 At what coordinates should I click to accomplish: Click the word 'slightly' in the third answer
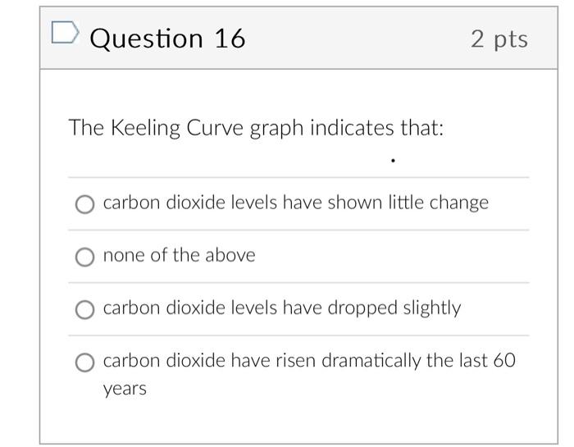coord(431,308)
